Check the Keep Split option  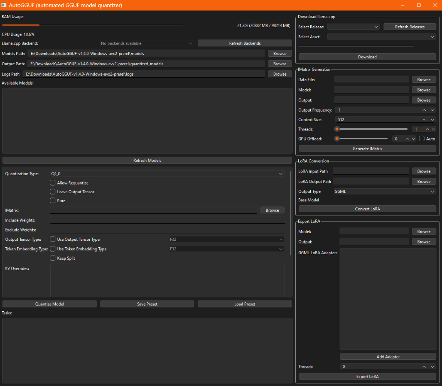53,258
